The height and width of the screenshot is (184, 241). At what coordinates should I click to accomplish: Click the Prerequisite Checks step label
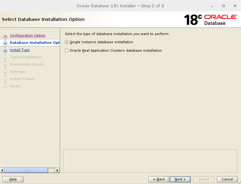(27, 64)
